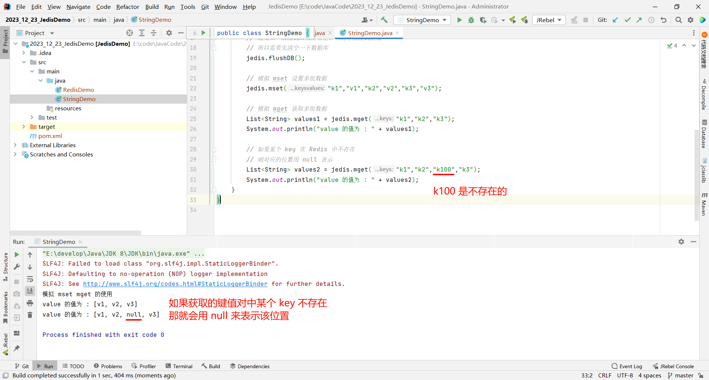
Task: Run with coverage icon in toolbar
Action: point(483,20)
